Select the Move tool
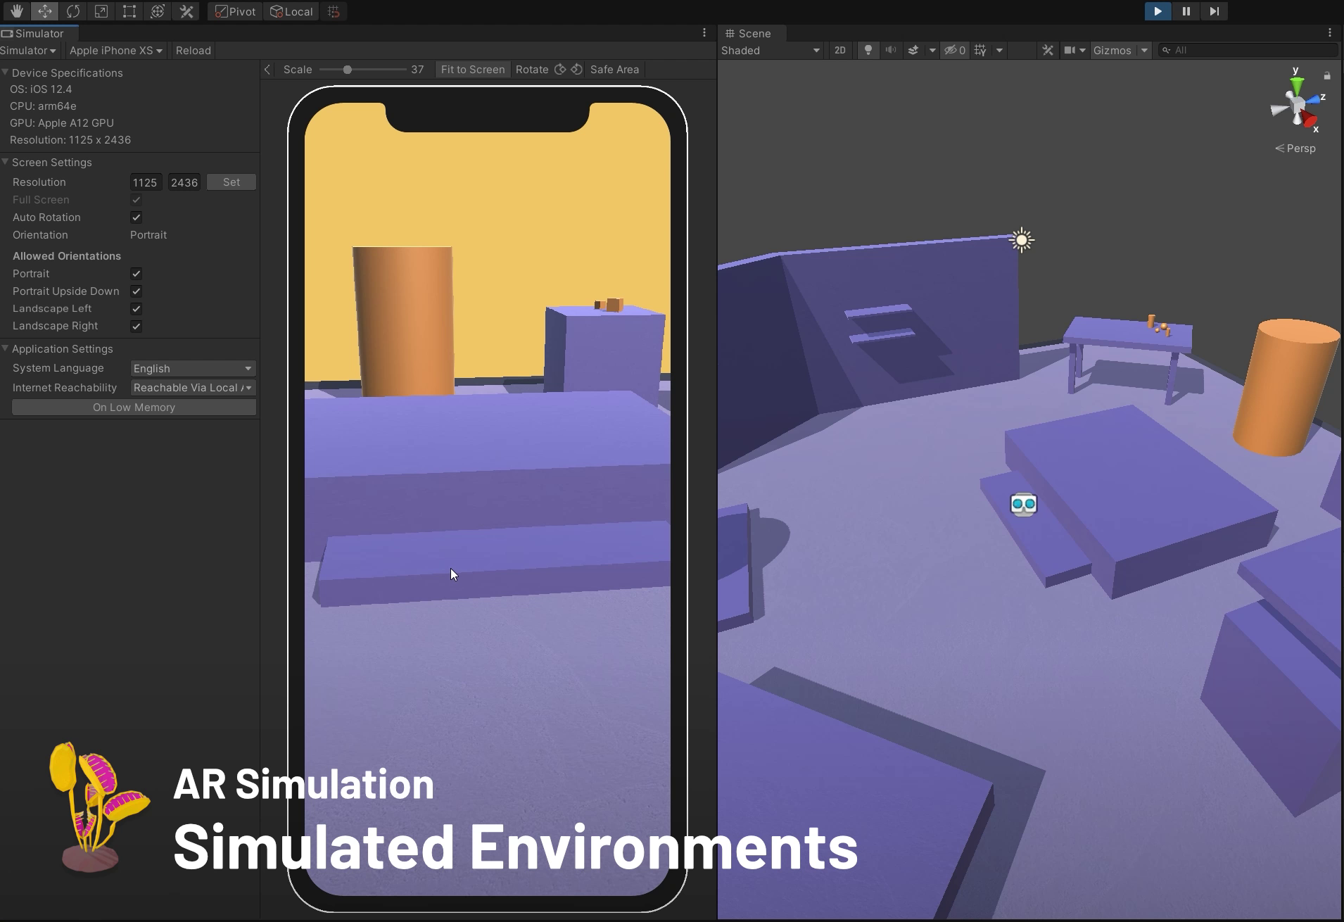The image size is (1344, 922). (x=44, y=11)
